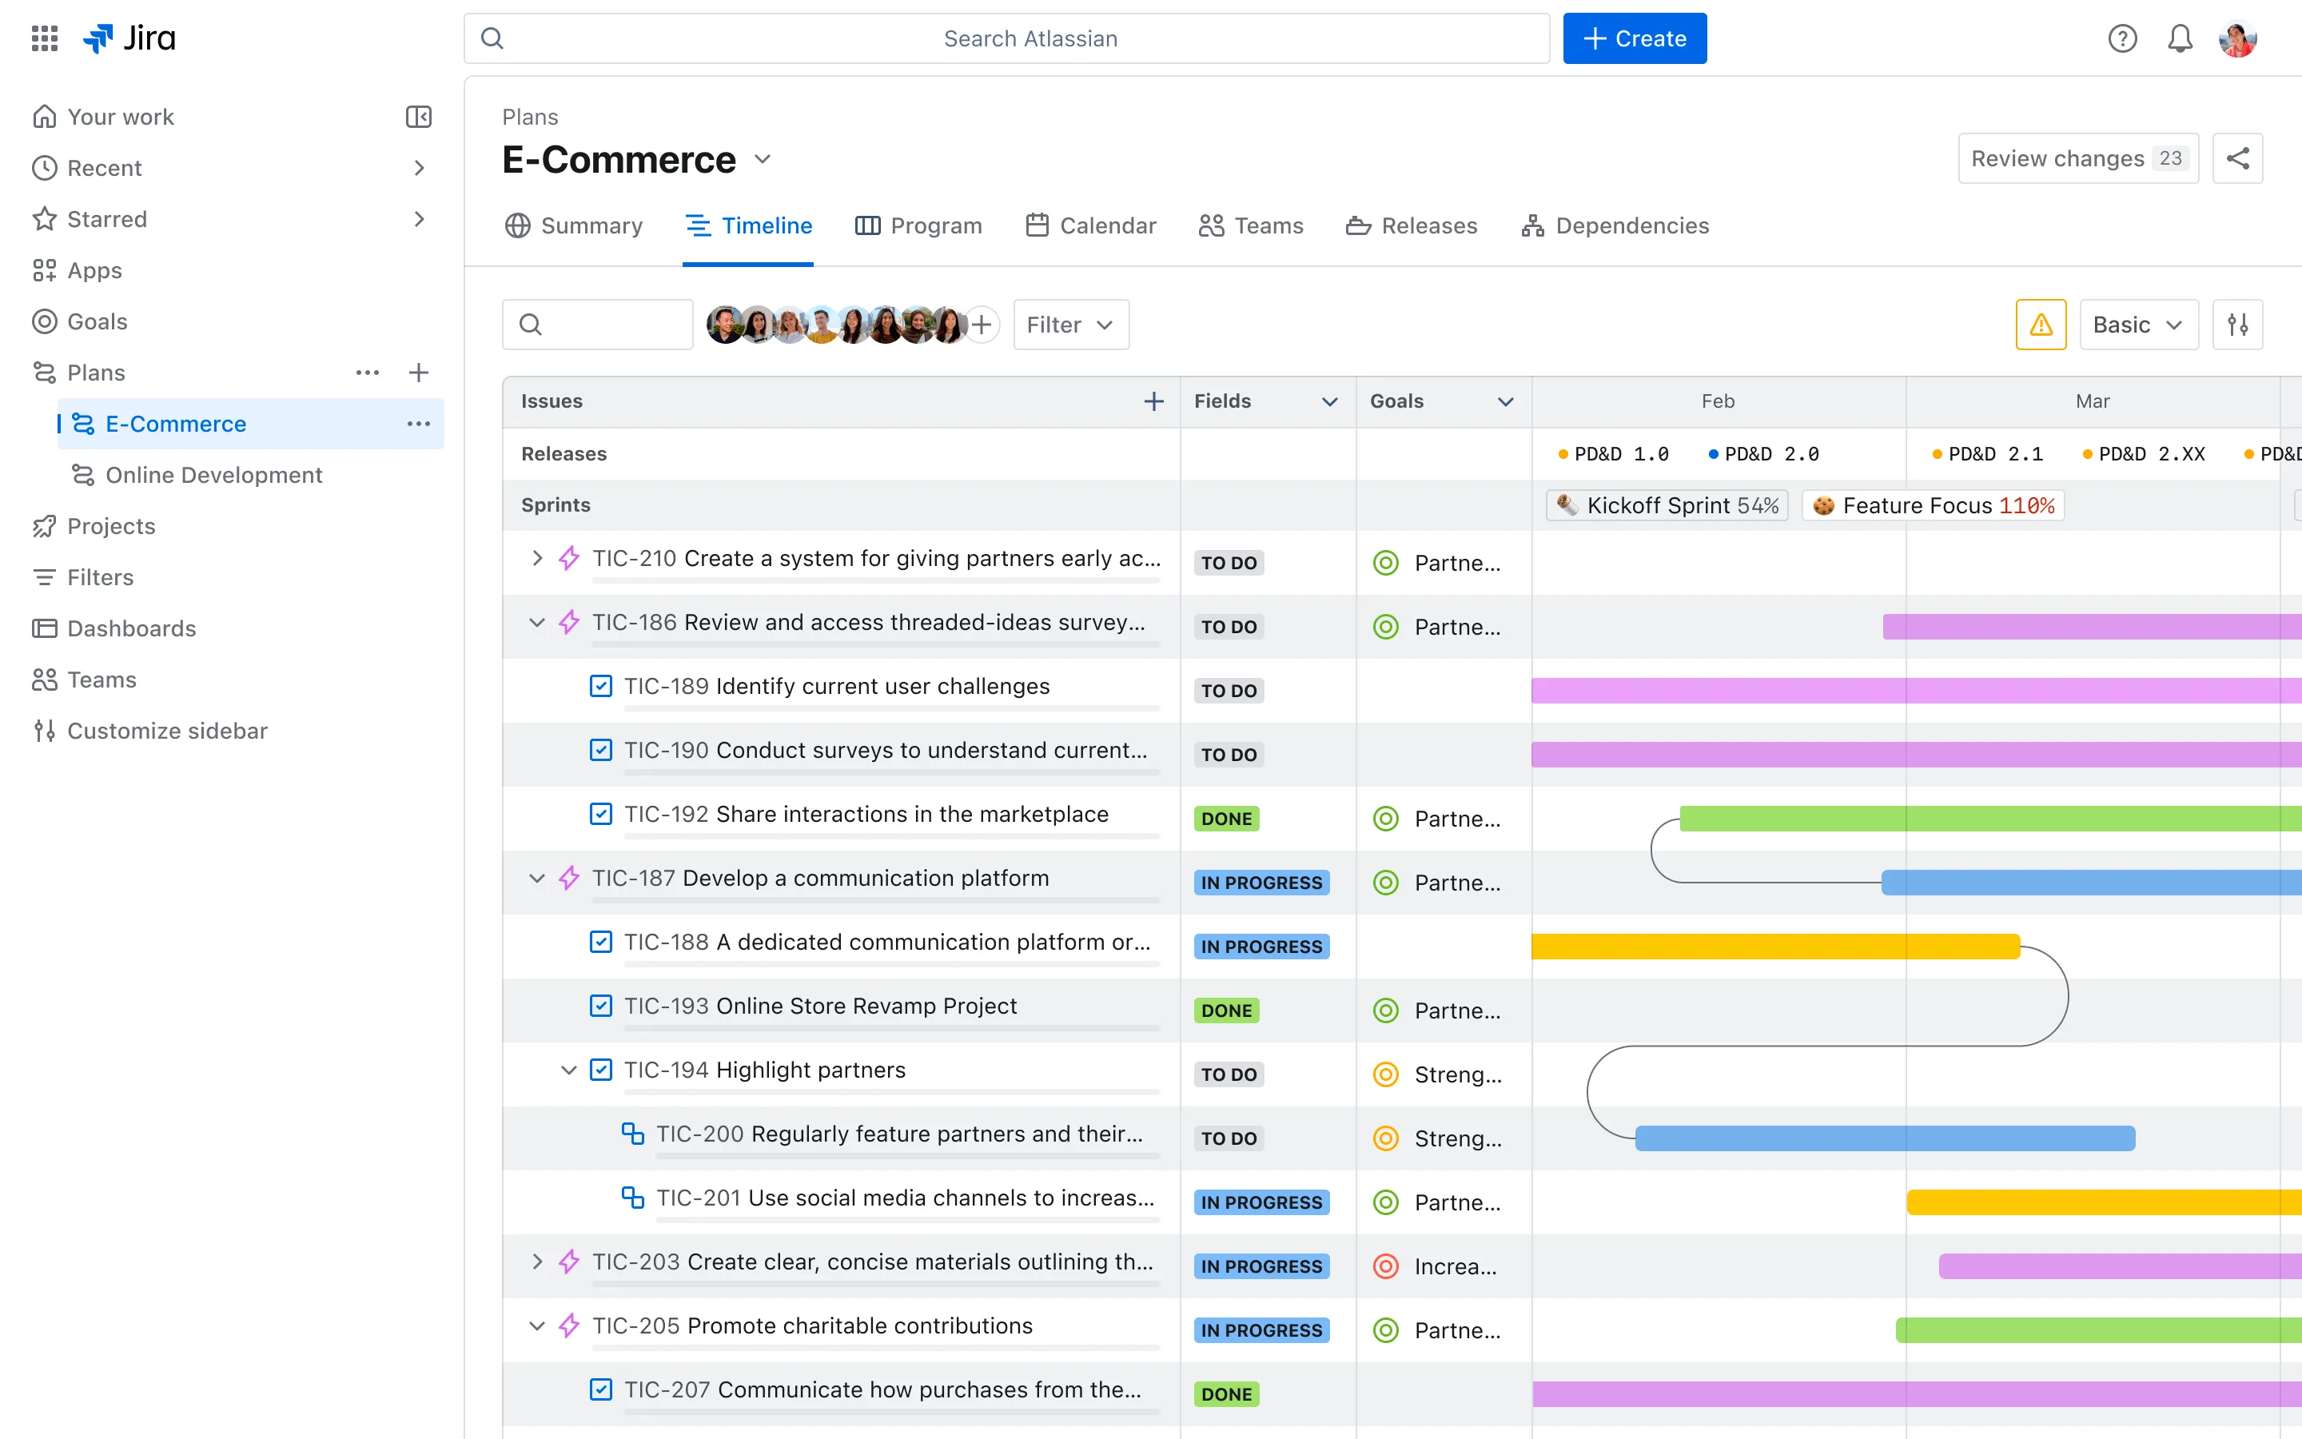Open the help question mark icon

coord(2121,38)
